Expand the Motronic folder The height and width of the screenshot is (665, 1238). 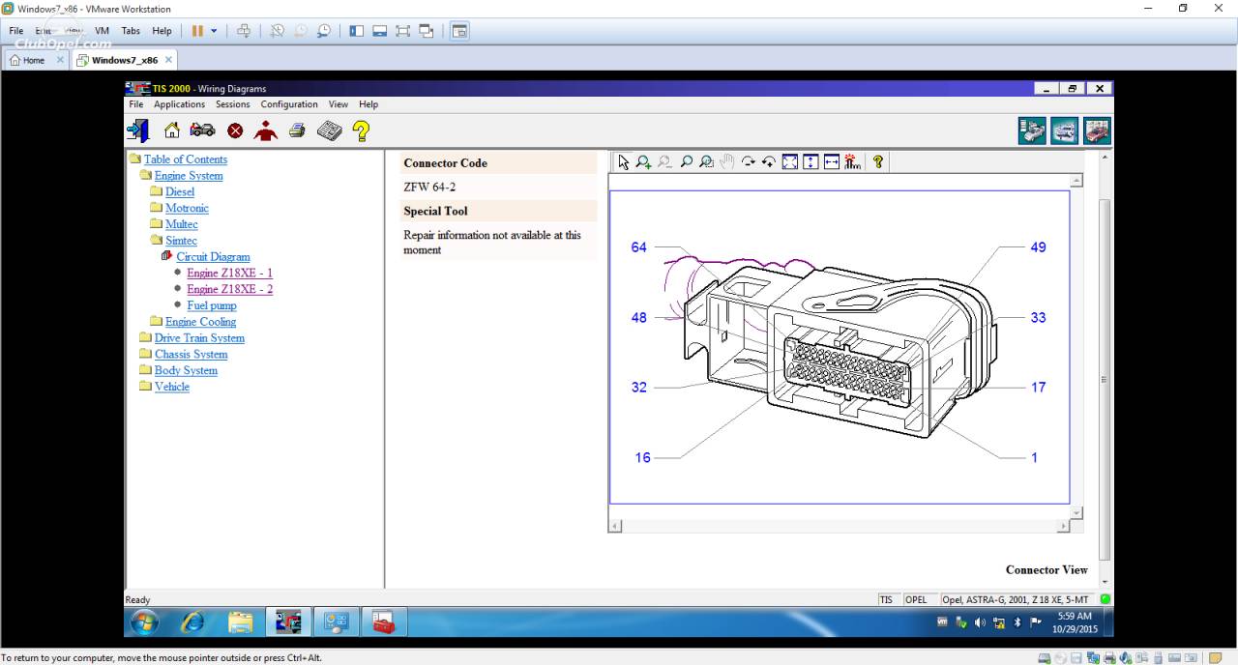[x=187, y=208]
